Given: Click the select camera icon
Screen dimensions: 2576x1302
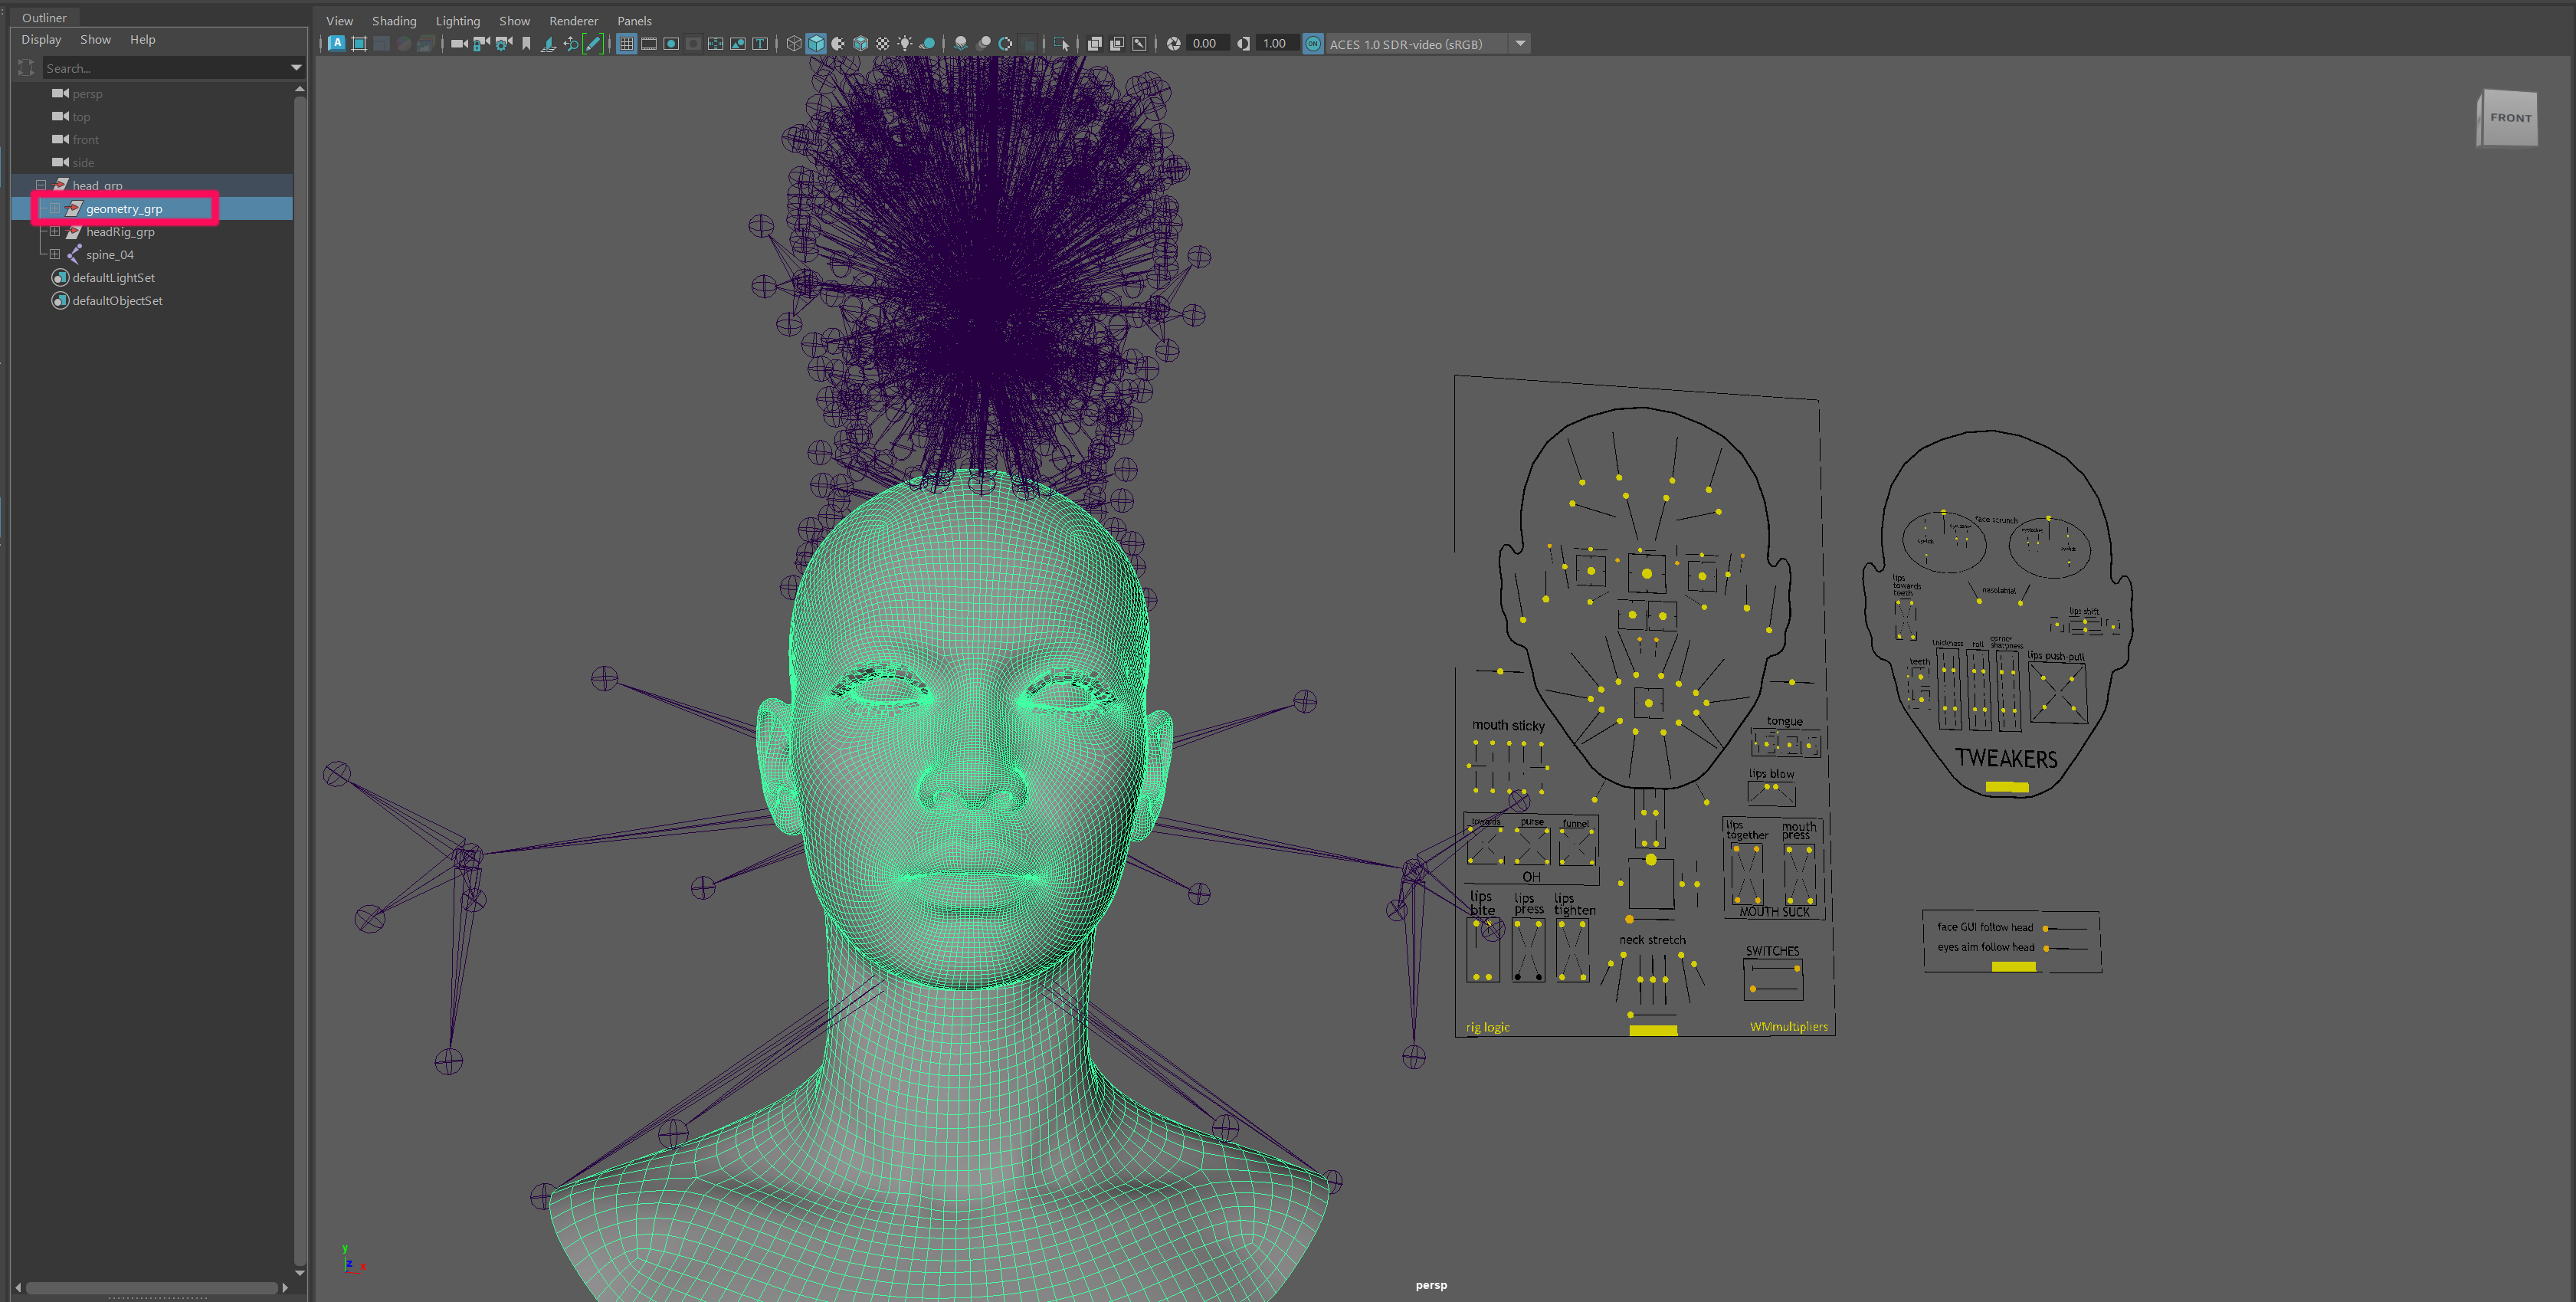Looking at the screenshot, I should 459,44.
